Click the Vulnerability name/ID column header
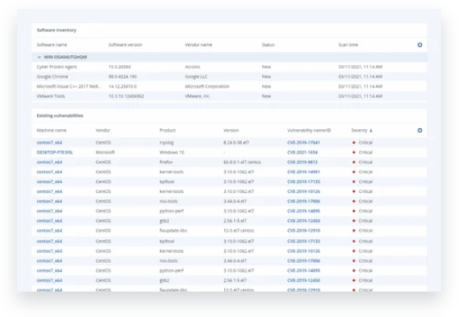This screenshot has height=317, width=459. (x=309, y=131)
